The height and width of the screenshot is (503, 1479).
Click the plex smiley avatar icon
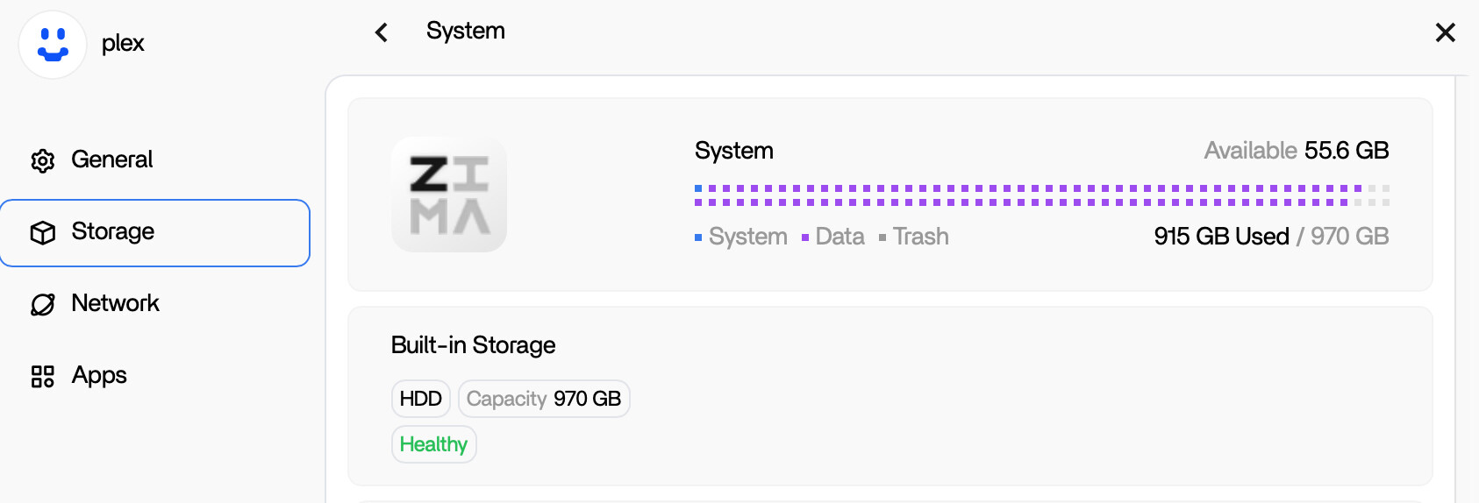click(53, 45)
